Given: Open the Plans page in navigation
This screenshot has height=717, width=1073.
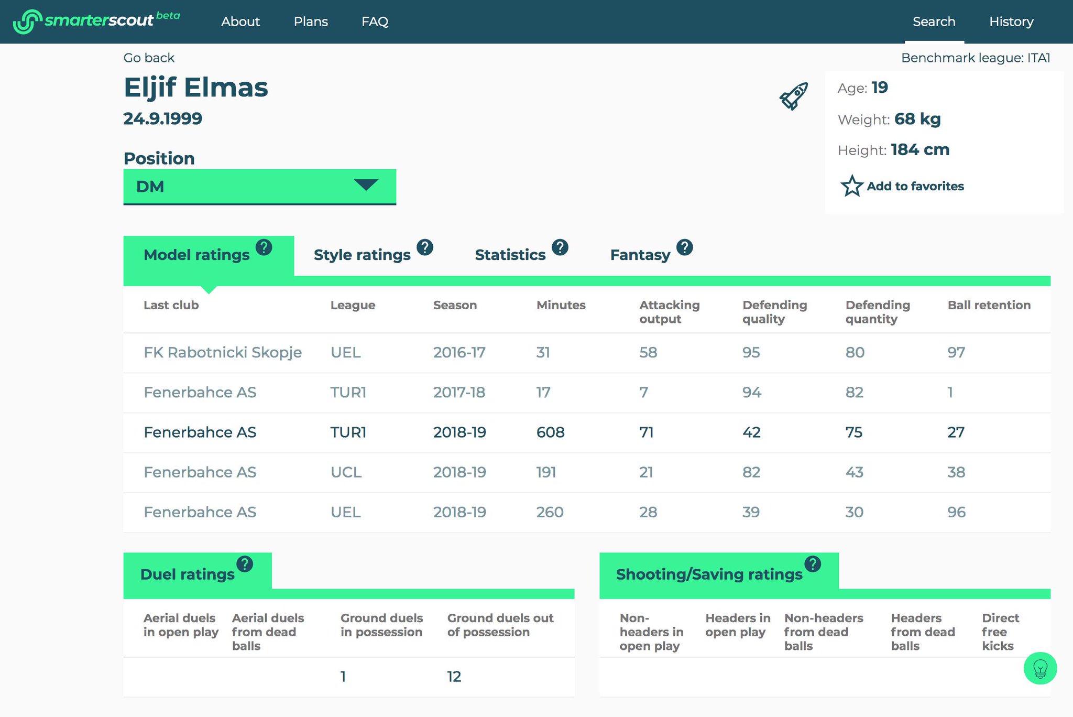Looking at the screenshot, I should [311, 21].
